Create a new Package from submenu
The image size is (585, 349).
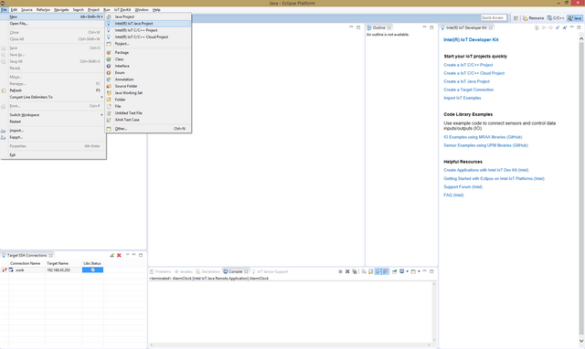tap(148, 53)
